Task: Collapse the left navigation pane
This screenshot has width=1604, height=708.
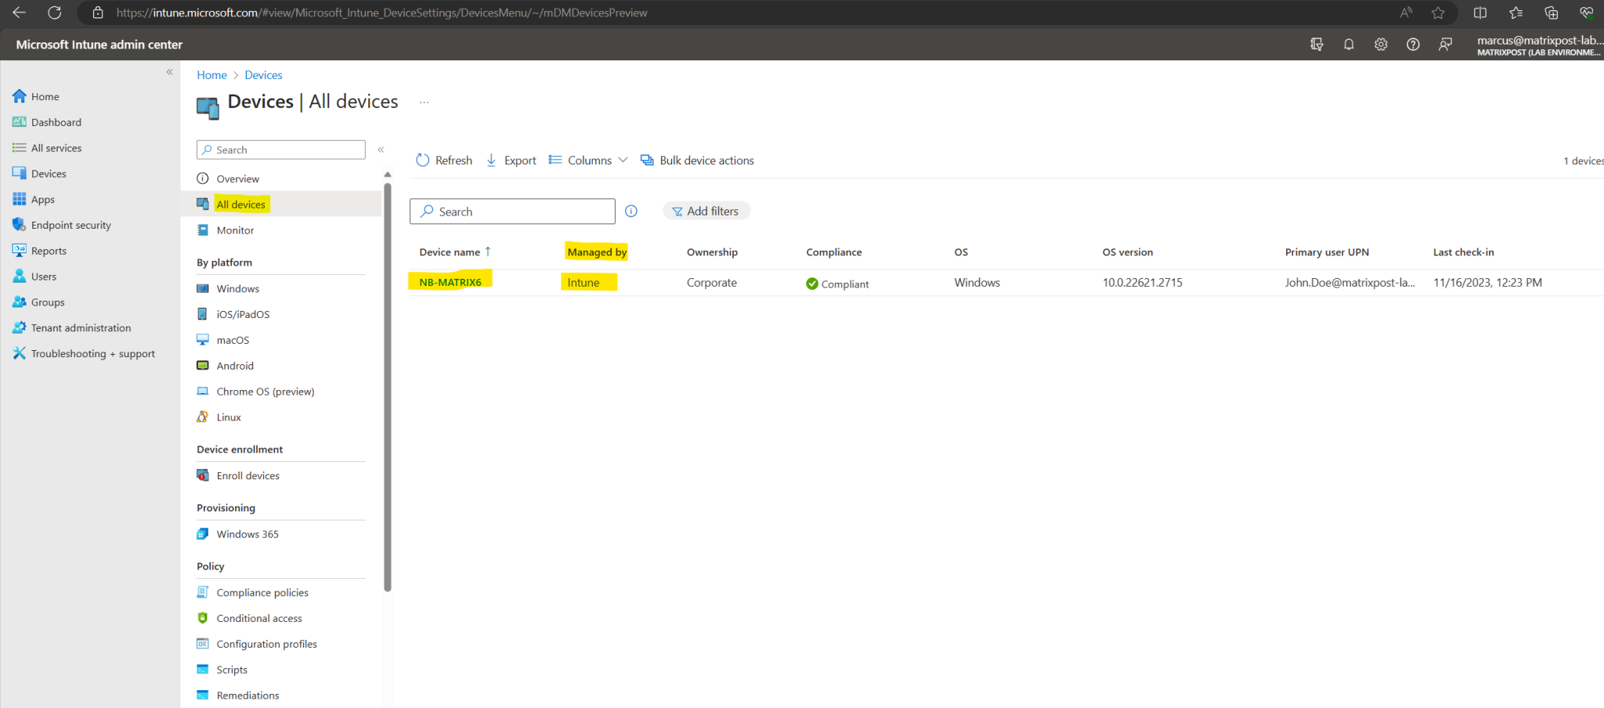Action: 169,71
